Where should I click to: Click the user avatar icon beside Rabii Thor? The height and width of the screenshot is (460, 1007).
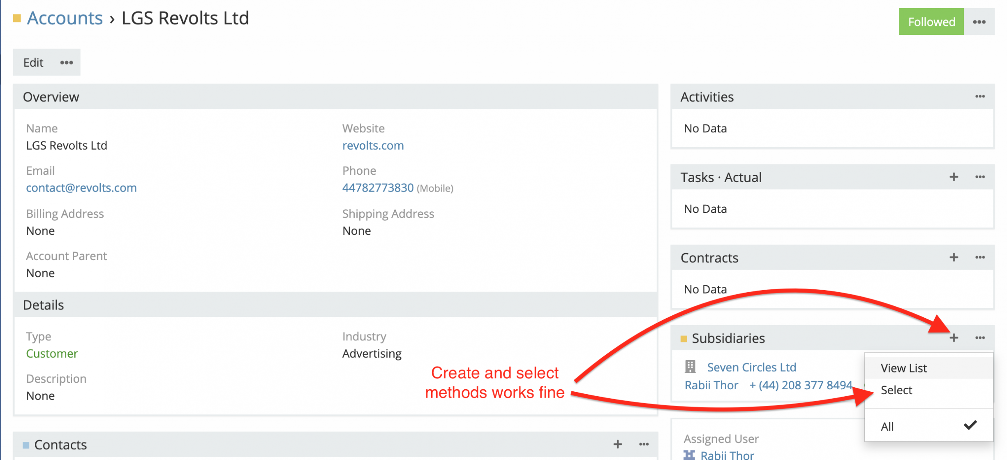(x=689, y=455)
